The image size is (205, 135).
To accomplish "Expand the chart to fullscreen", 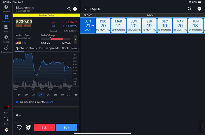I will 68,95.
